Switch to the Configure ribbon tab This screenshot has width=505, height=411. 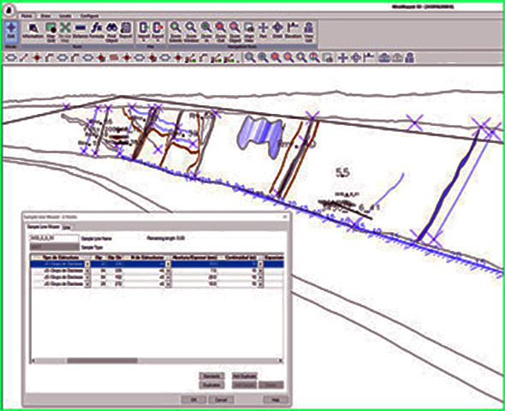[x=90, y=15]
